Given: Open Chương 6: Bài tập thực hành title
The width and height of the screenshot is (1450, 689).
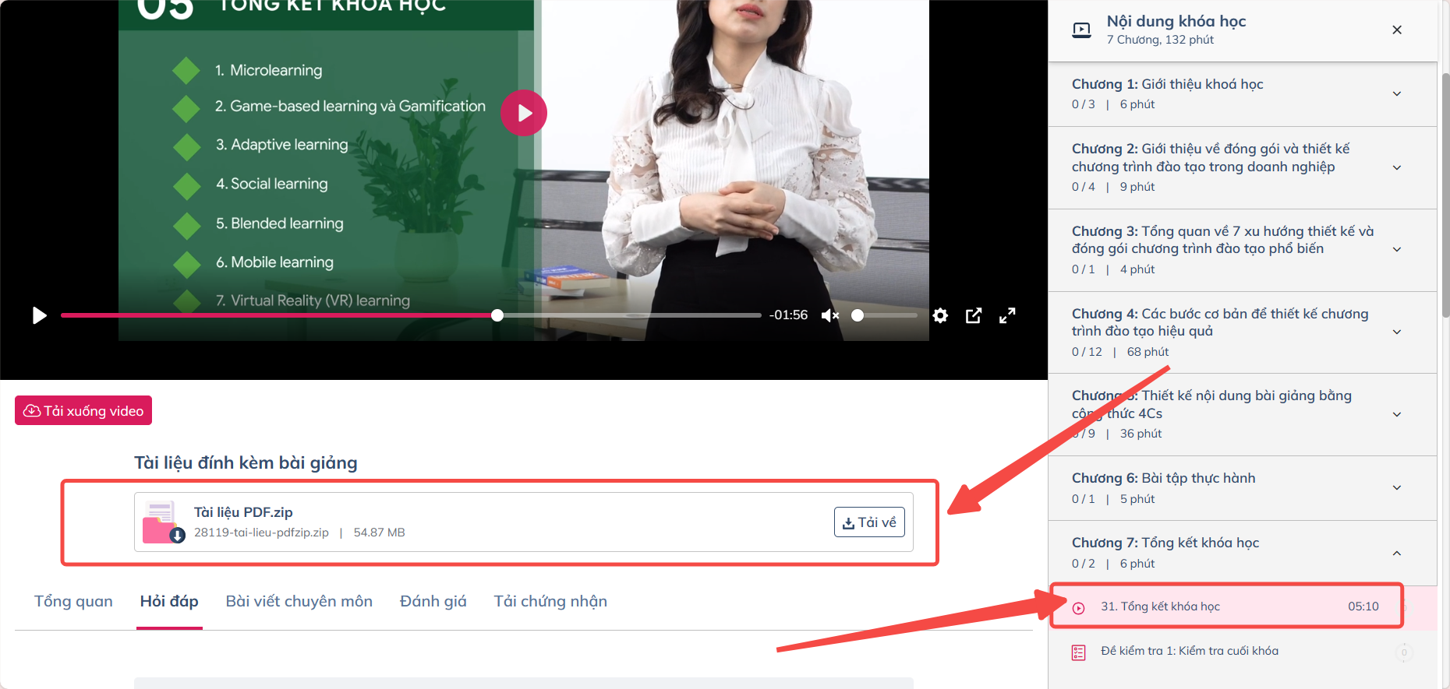Looking at the screenshot, I should (1163, 478).
